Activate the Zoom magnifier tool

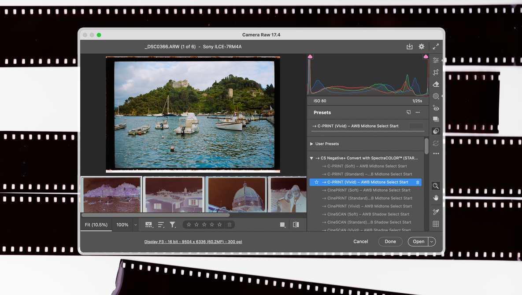(436, 186)
